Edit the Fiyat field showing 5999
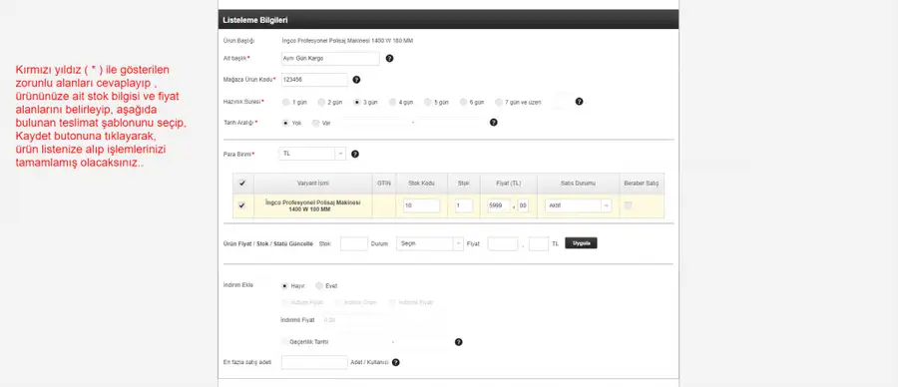 point(499,206)
